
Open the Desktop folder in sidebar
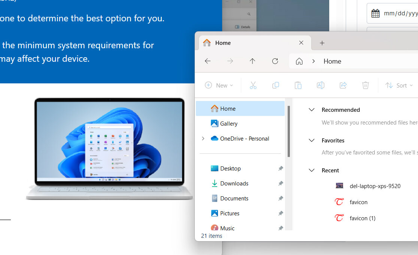pyautogui.click(x=240, y=169)
